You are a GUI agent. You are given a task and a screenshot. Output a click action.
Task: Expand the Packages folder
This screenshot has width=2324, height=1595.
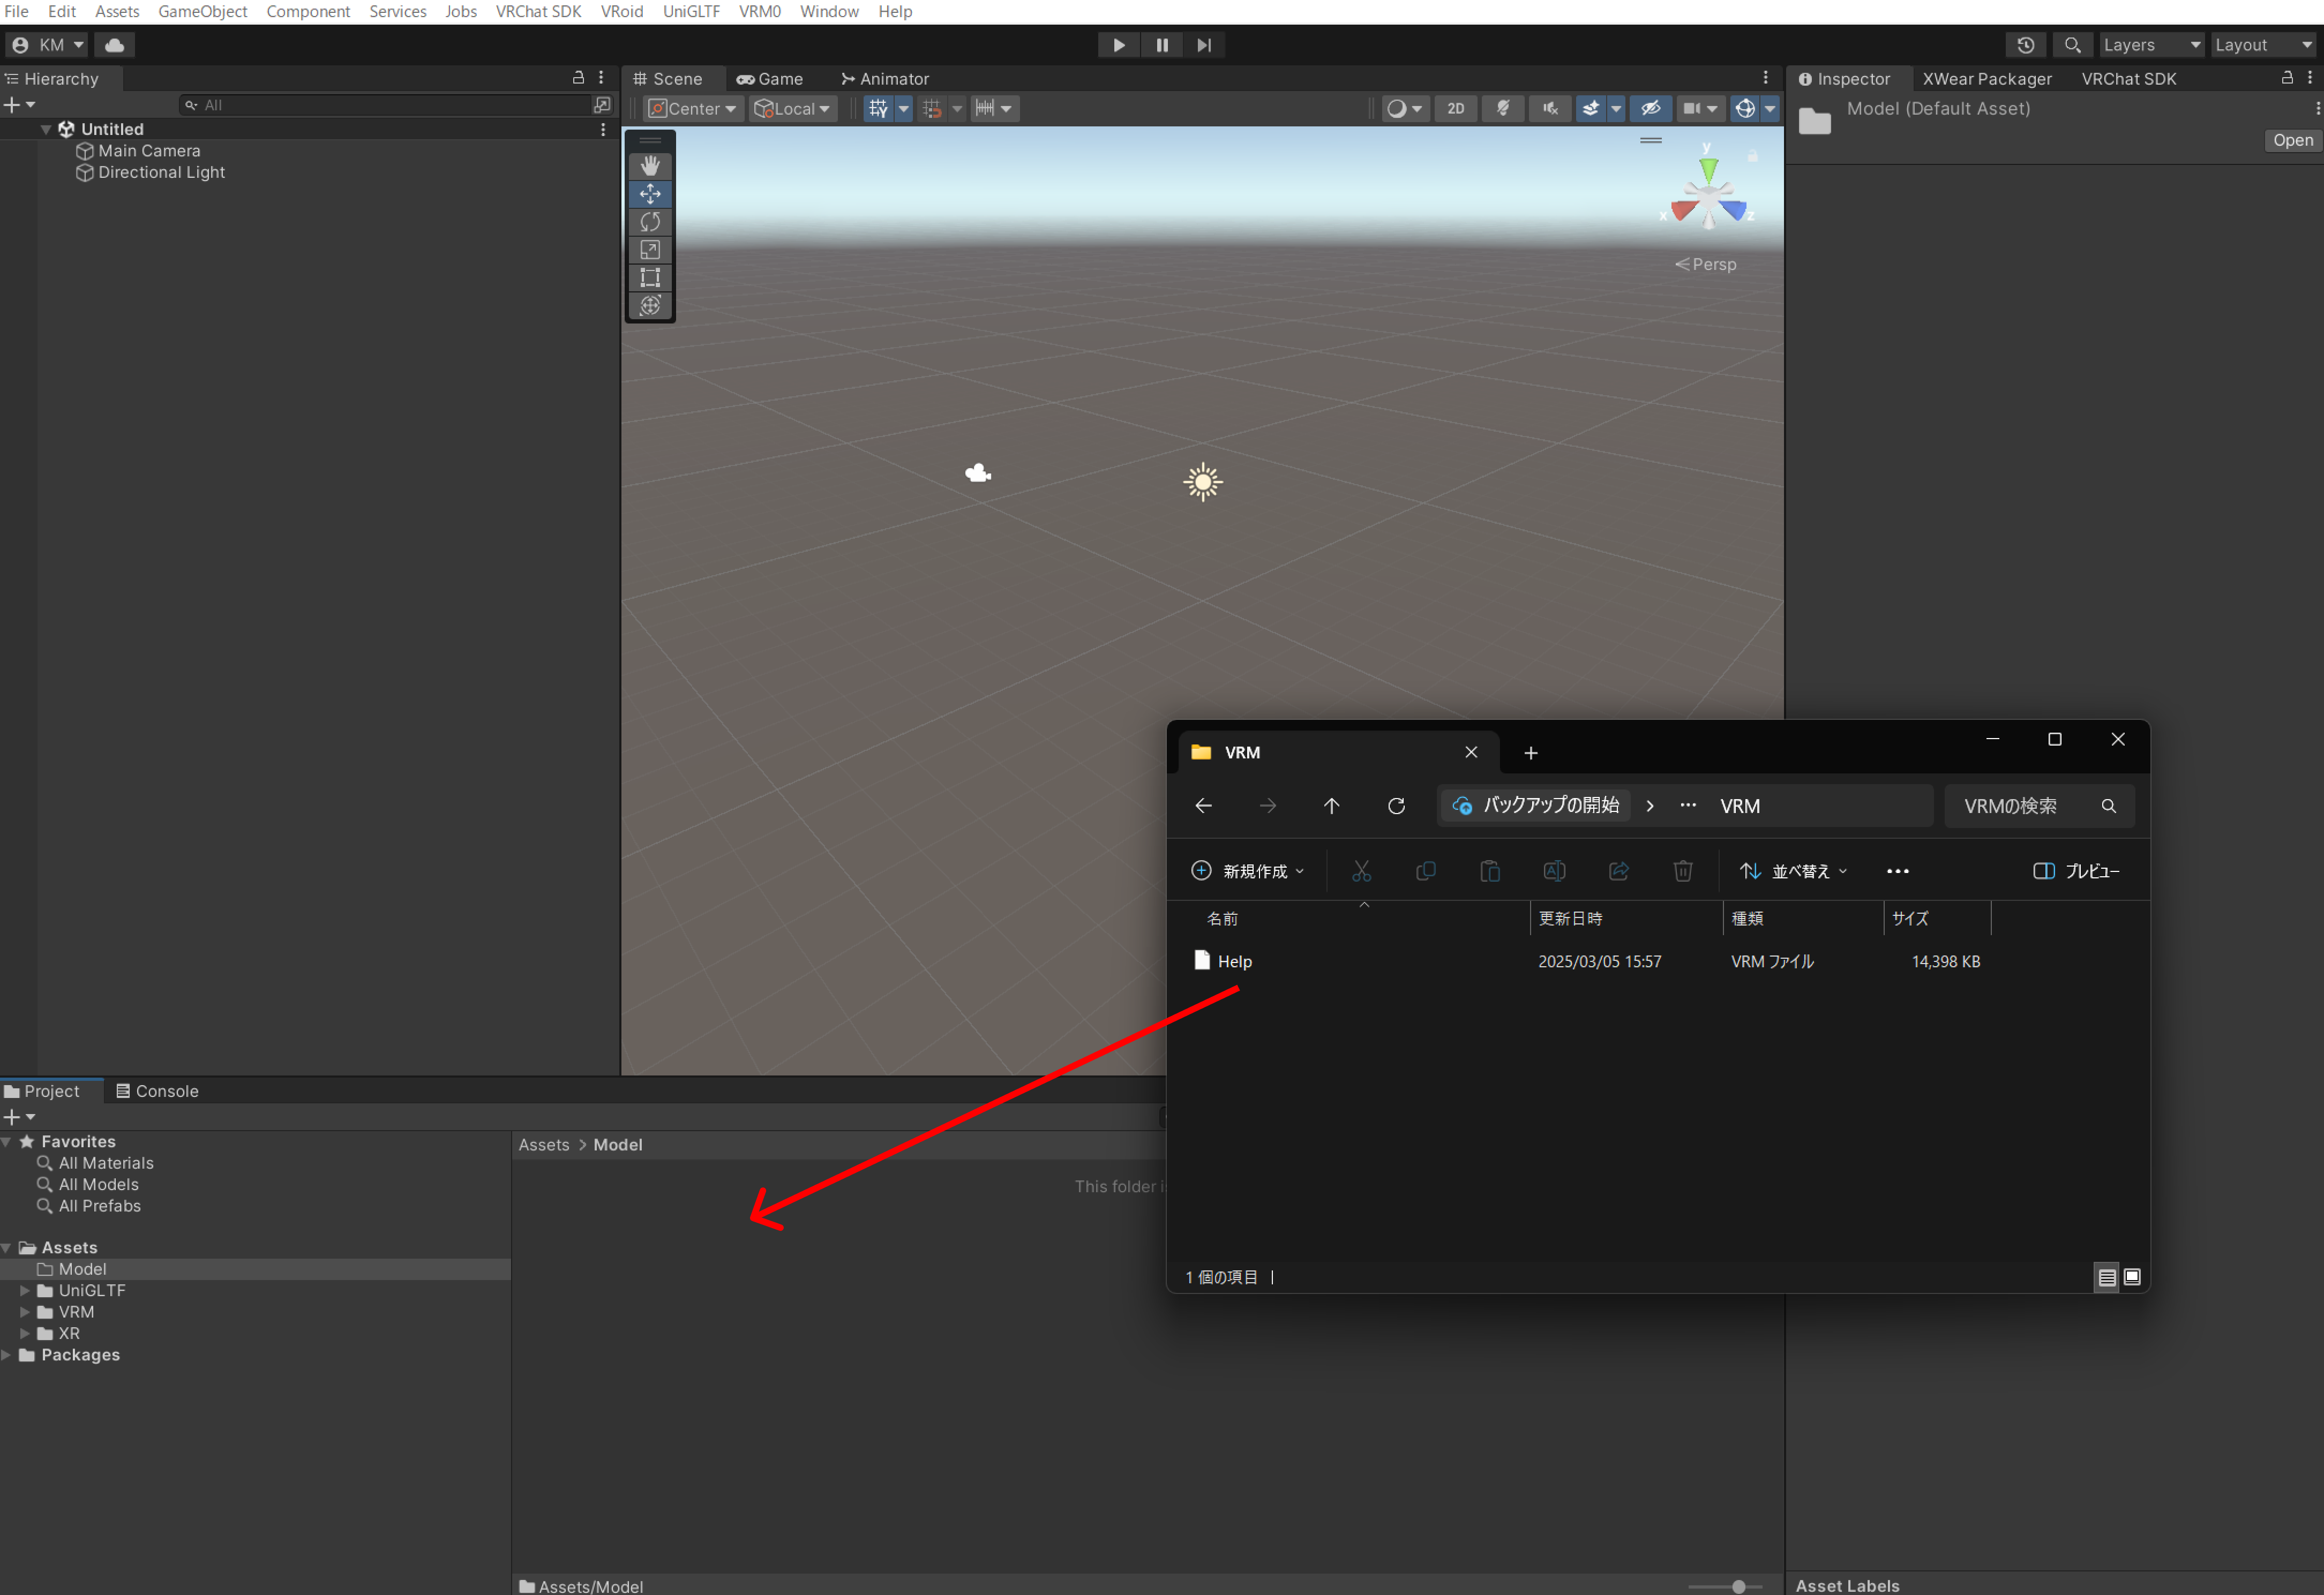(x=7, y=1354)
